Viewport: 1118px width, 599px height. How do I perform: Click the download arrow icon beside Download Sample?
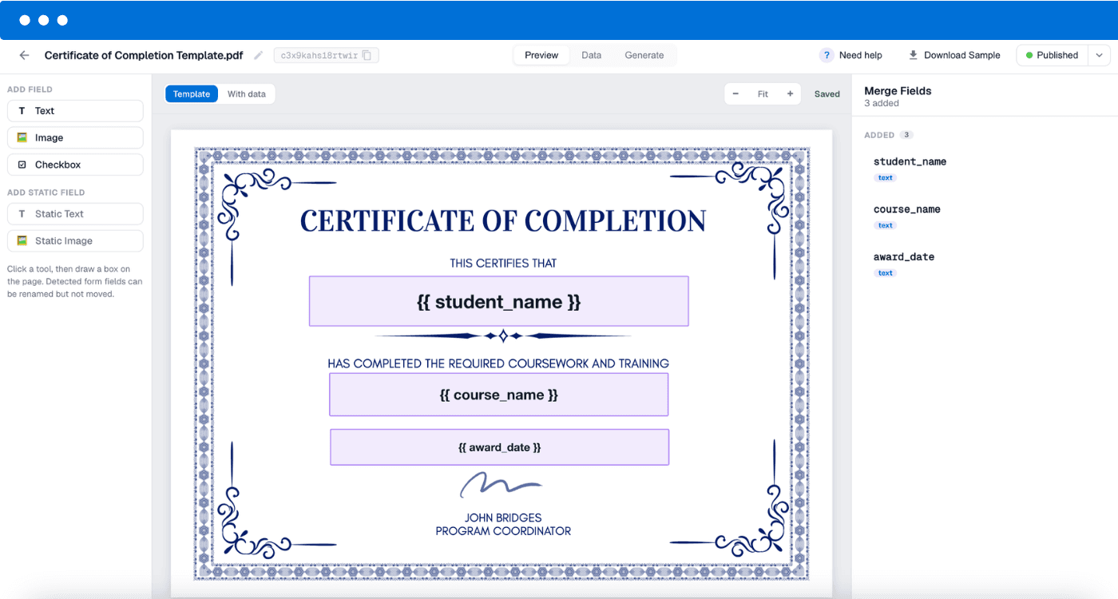pos(913,55)
